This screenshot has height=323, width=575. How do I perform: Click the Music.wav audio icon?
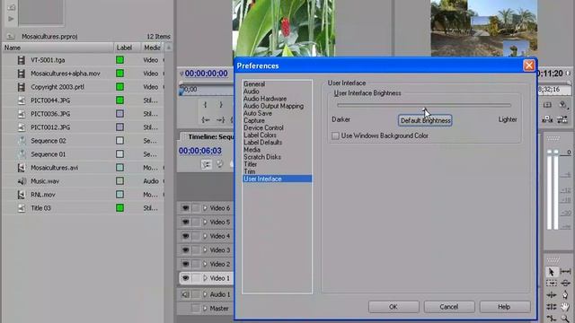coord(22,181)
